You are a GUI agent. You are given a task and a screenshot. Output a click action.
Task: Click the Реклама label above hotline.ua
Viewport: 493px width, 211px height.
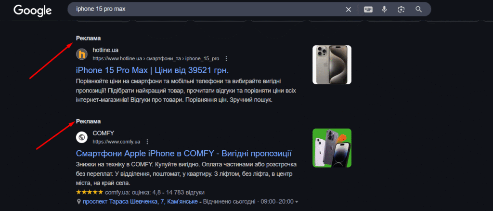[x=88, y=39]
